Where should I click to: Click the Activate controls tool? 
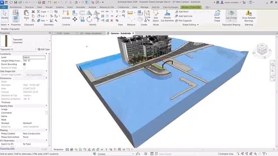[x=66, y=15]
